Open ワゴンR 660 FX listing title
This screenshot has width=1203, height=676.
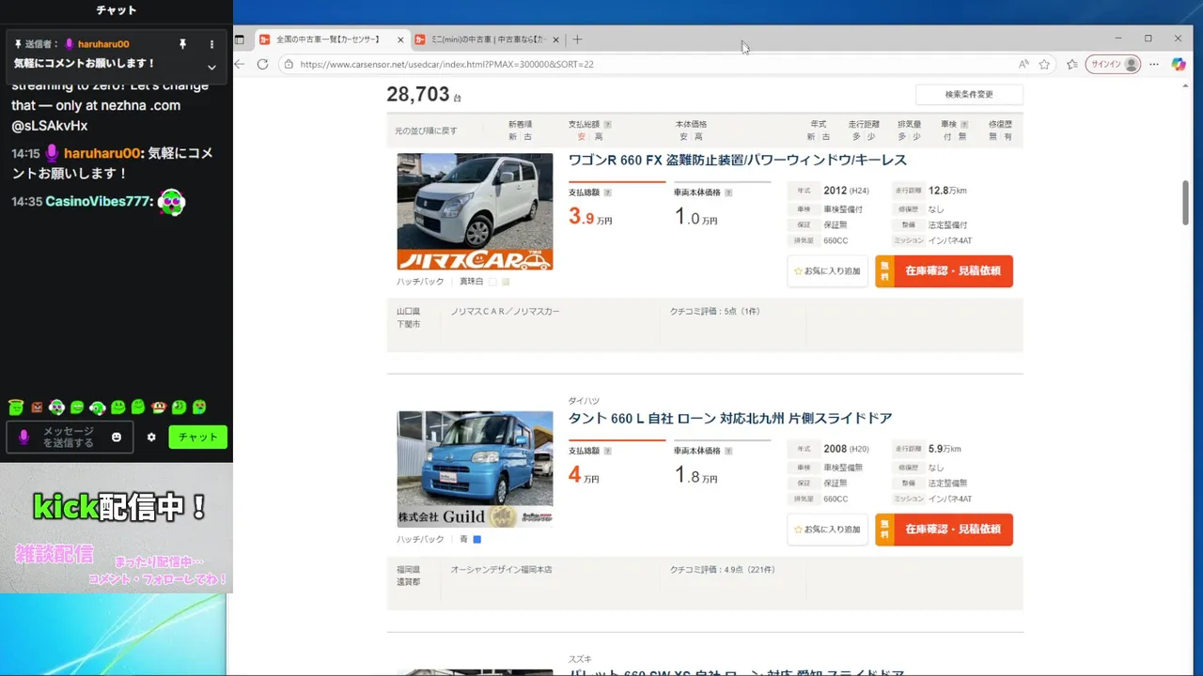pos(738,161)
